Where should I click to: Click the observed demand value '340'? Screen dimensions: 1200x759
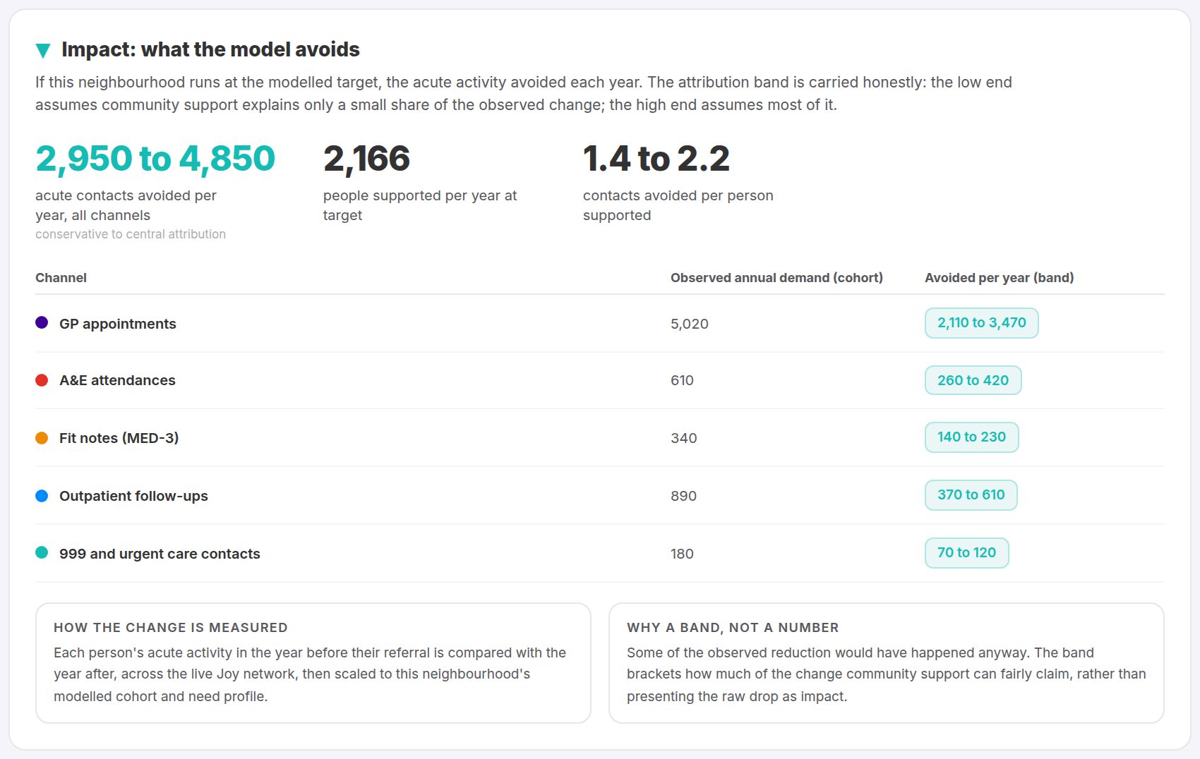[683, 438]
